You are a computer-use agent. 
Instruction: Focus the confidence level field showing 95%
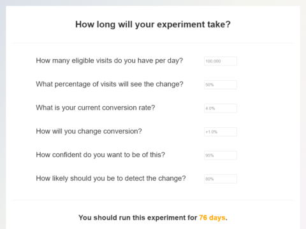click(x=221, y=155)
